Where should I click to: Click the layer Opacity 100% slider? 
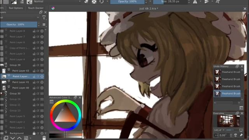[19, 24]
